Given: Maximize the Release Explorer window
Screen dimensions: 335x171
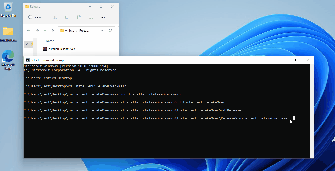Looking at the screenshot, I should (x=101, y=6).
